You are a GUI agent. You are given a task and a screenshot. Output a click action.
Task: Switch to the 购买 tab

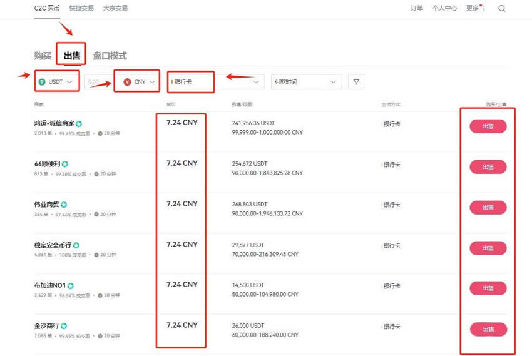point(43,56)
